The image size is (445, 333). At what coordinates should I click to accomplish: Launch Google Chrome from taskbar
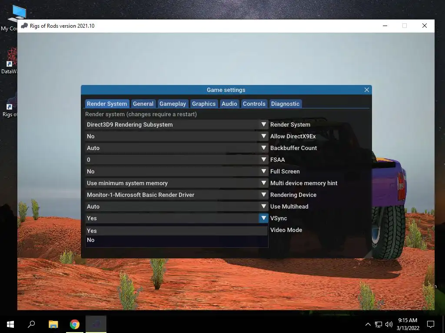[x=75, y=324]
